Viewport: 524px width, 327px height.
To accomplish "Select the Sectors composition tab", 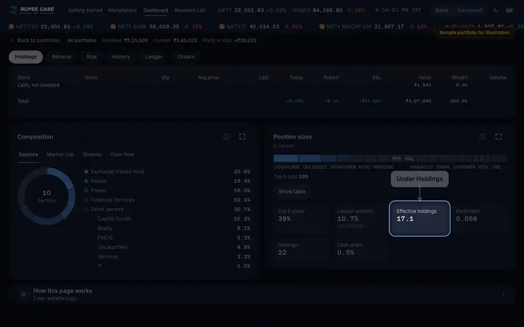I will tap(28, 154).
